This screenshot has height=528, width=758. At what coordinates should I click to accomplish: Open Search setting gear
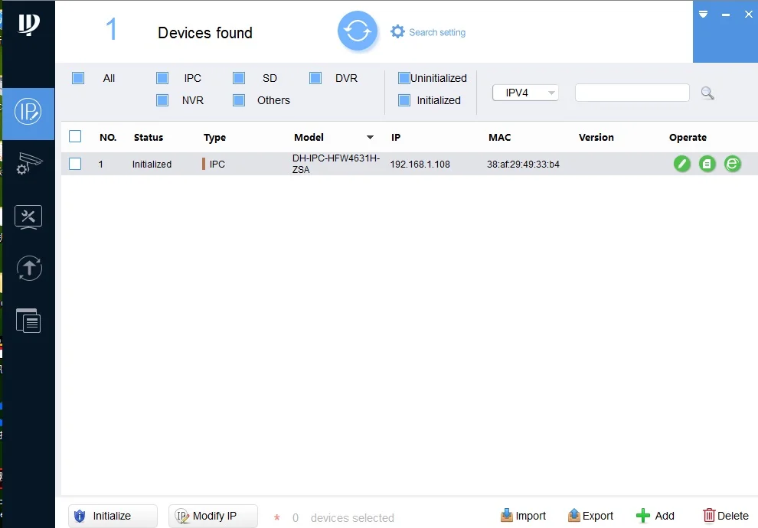[397, 32]
